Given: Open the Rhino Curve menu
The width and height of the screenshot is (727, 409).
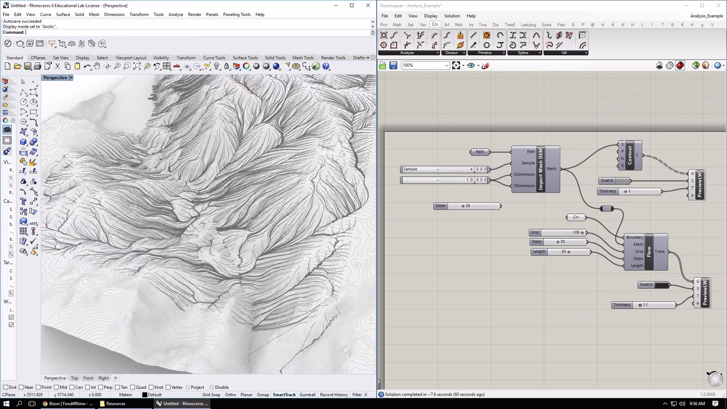Looking at the screenshot, I should pyautogui.click(x=45, y=14).
